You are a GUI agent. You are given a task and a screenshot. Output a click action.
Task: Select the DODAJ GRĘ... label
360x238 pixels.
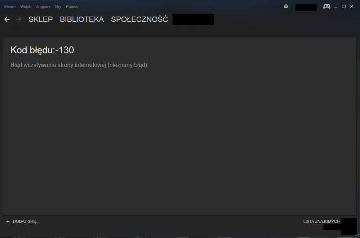[x=26, y=221]
